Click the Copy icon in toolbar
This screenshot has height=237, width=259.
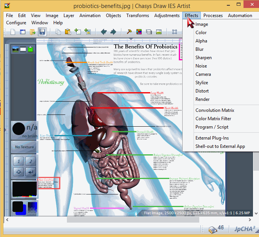(x=58, y=32)
